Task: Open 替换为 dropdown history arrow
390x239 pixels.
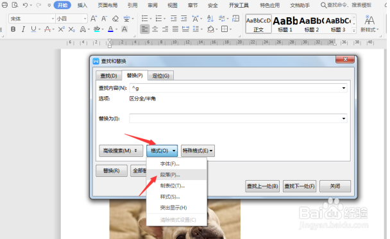Action: click(x=344, y=119)
